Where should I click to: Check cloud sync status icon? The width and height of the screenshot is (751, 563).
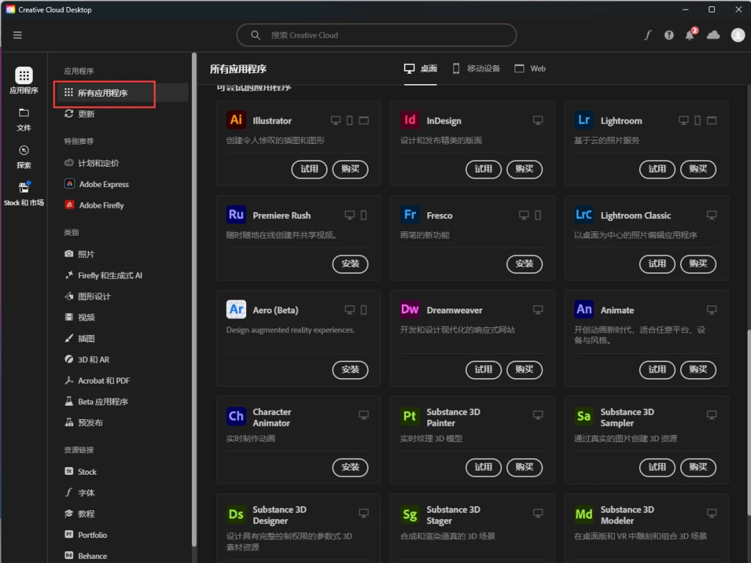tap(713, 35)
